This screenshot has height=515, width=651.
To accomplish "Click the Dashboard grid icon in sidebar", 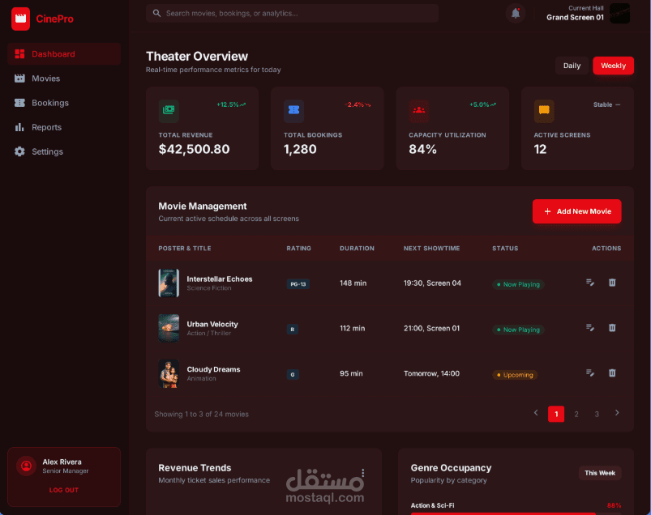I will pos(19,54).
